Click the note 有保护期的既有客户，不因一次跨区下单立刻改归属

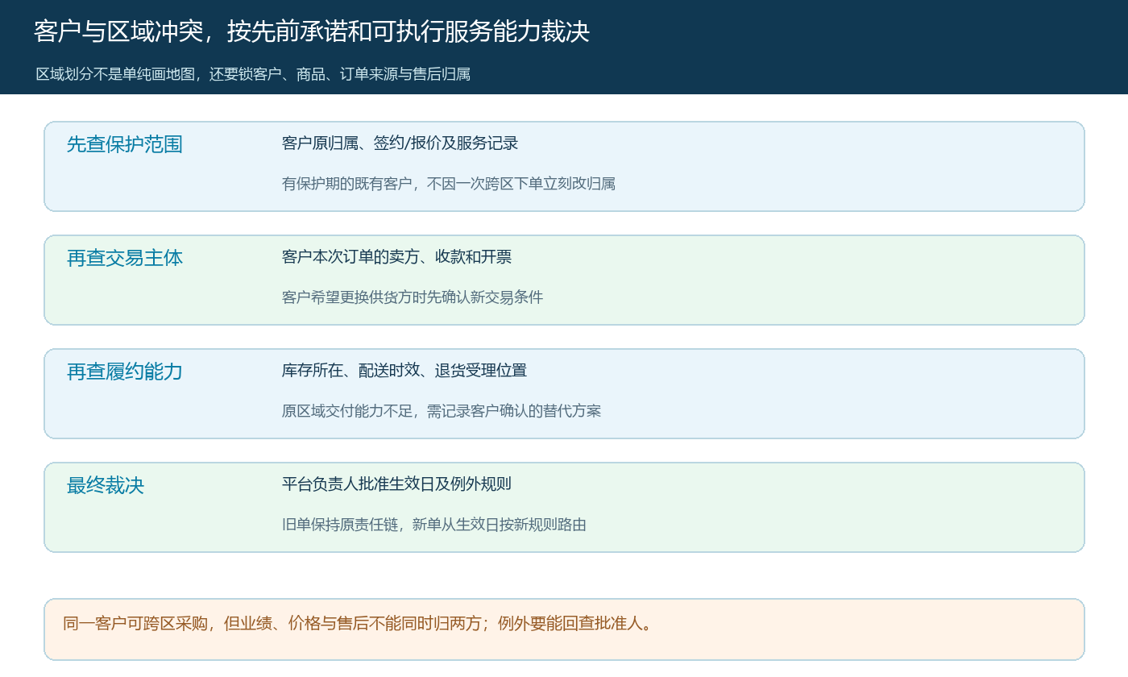coord(449,184)
